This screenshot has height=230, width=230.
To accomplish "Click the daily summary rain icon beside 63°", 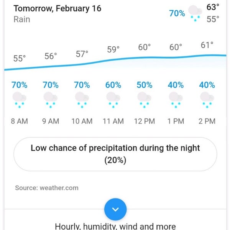I will (195, 13).
